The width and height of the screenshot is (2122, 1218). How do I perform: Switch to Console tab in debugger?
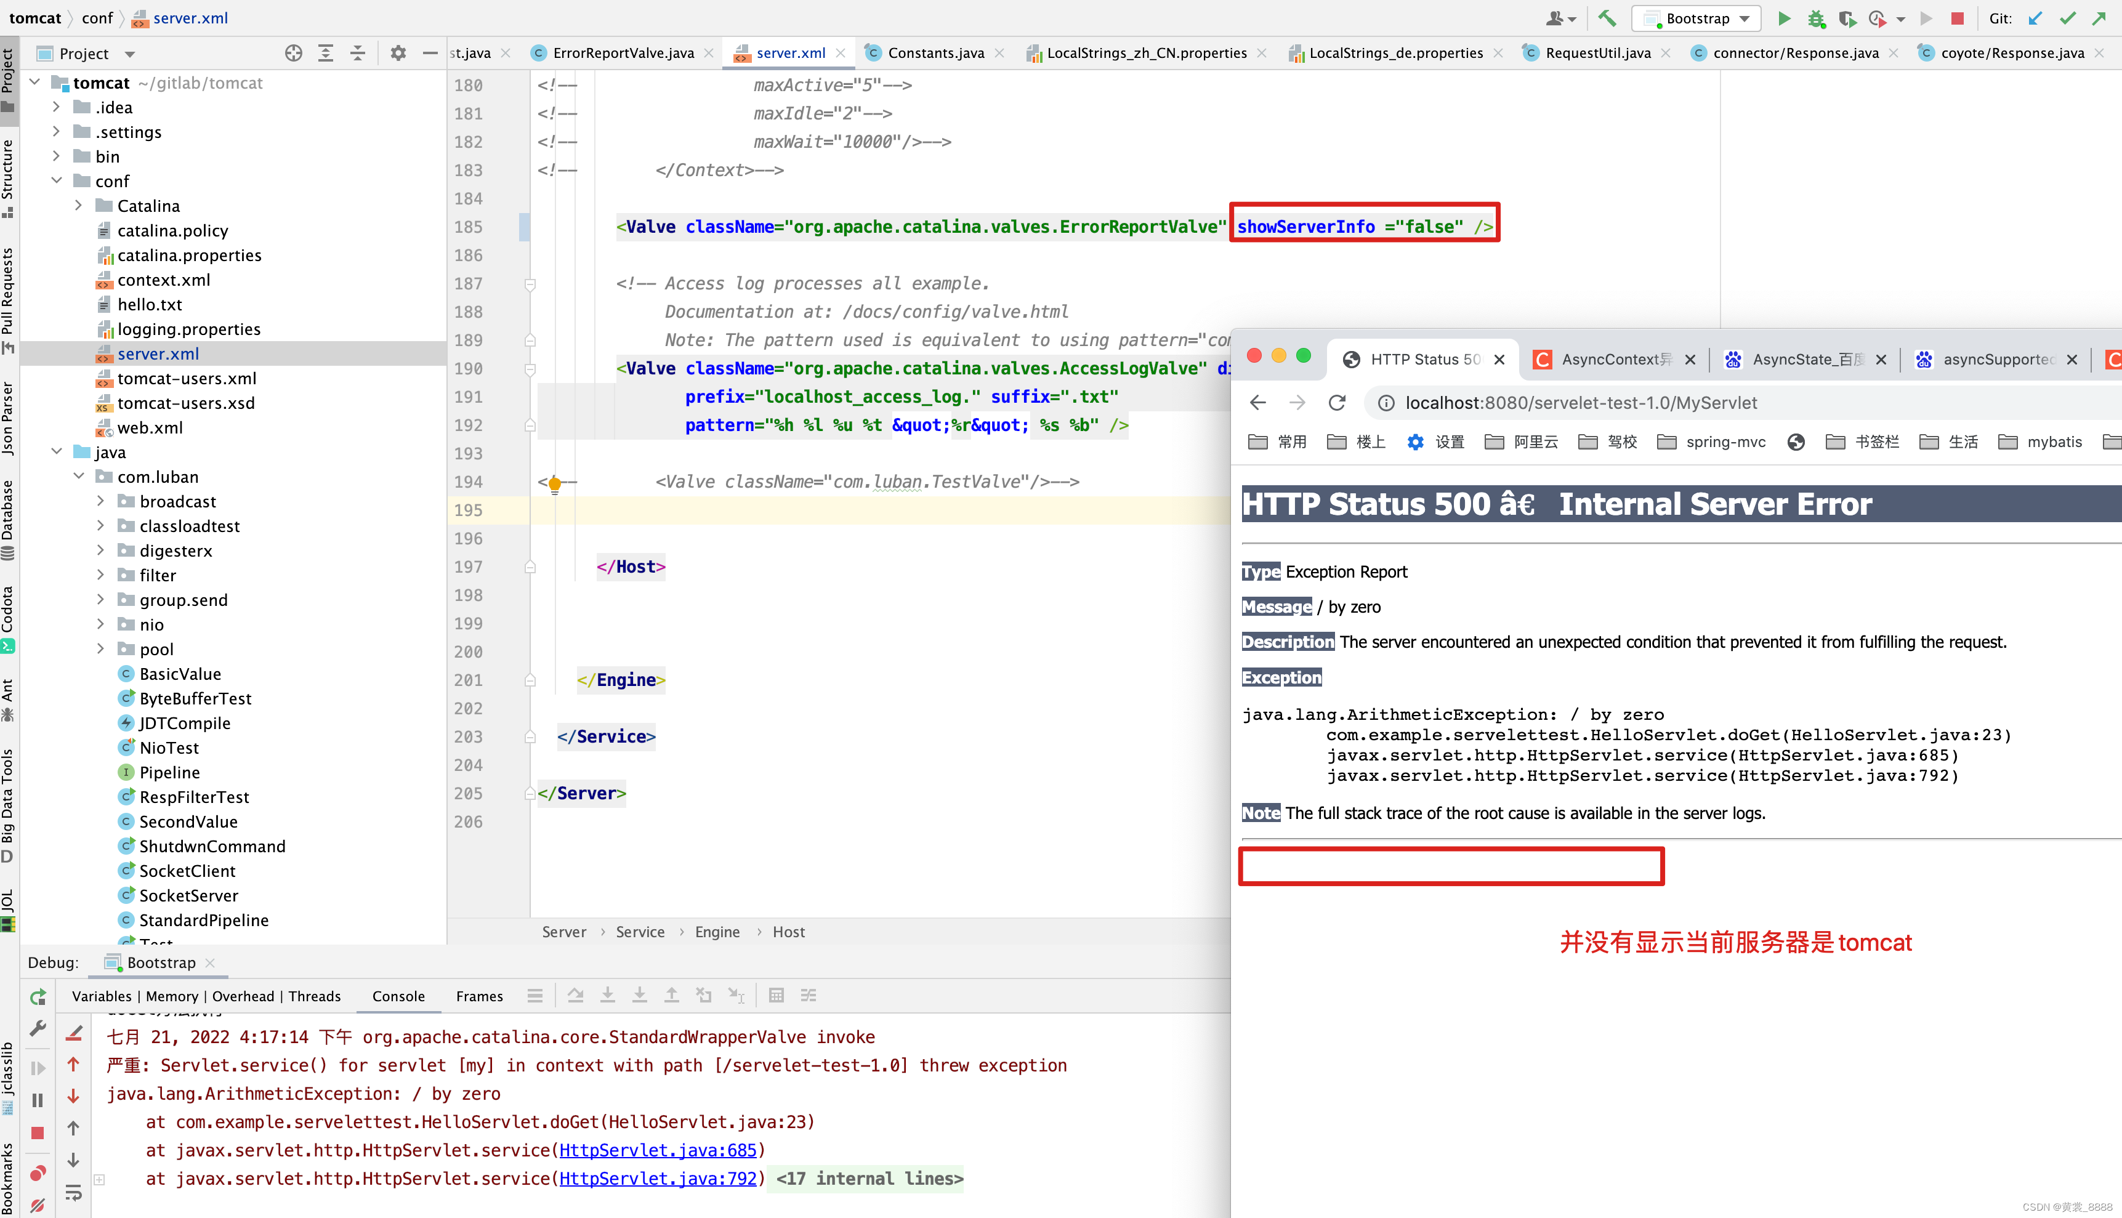coord(398,996)
